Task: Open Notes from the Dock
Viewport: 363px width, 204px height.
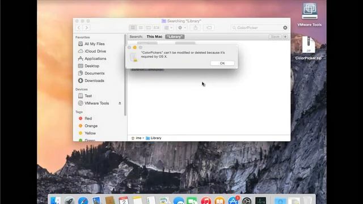Action: click(x=137, y=200)
